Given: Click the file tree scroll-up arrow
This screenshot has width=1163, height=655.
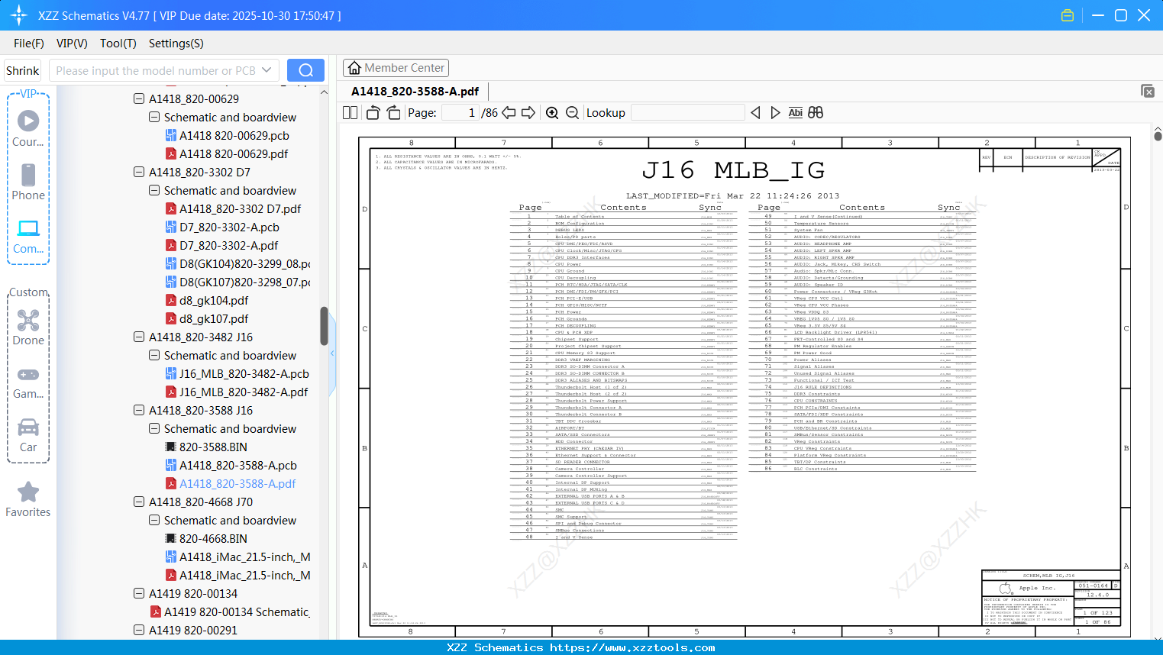Looking at the screenshot, I should [x=324, y=92].
